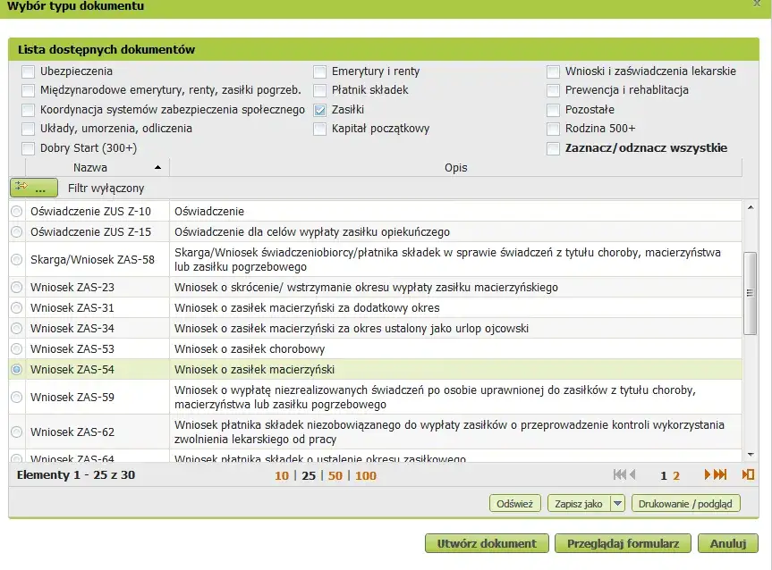Switch to page 2 of results
The image size is (772, 570).
(x=676, y=475)
